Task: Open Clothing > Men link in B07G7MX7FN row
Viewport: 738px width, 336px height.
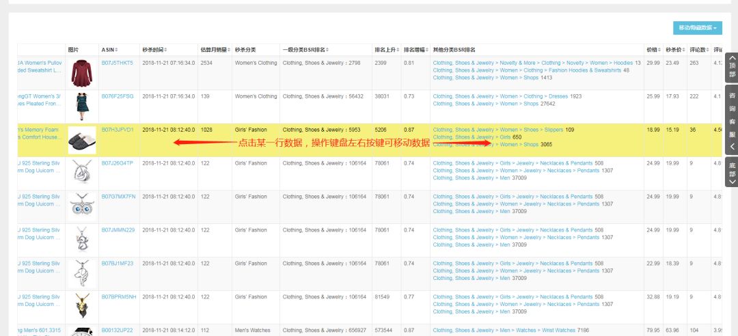Action: pos(471,211)
